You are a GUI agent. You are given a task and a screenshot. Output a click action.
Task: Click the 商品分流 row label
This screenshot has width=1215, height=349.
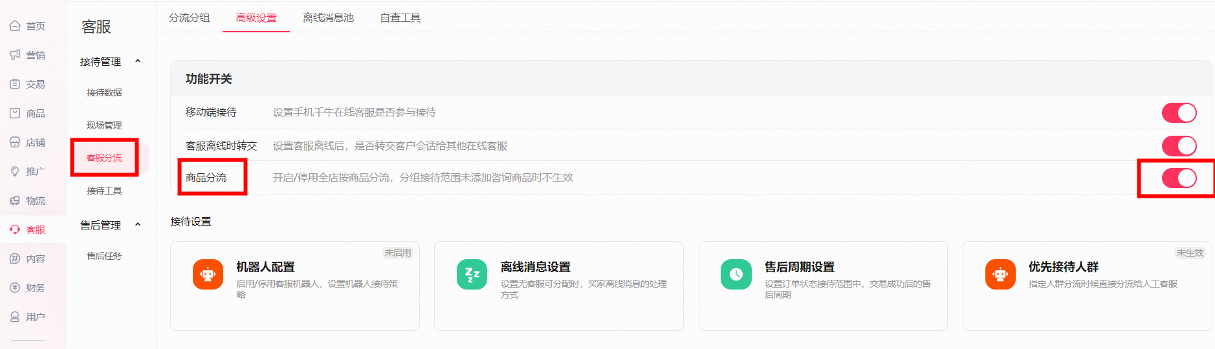(x=206, y=177)
